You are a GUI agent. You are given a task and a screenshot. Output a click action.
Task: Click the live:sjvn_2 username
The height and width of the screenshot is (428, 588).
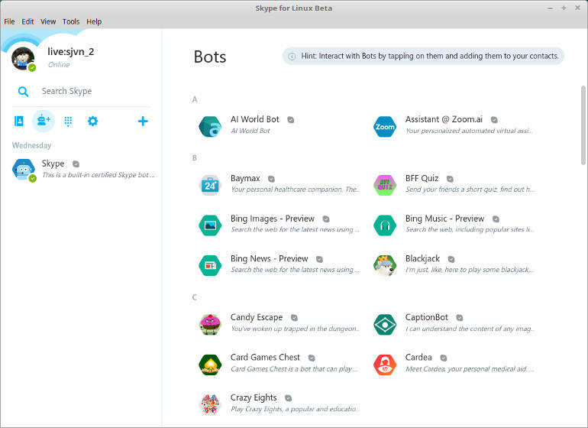pyautogui.click(x=70, y=51)
